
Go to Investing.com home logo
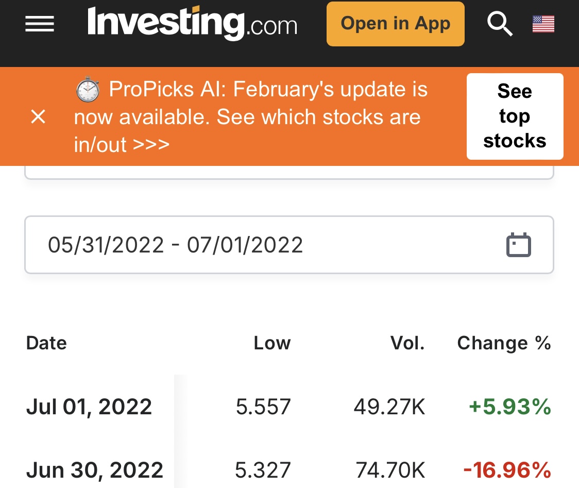[x=192, y=24]
